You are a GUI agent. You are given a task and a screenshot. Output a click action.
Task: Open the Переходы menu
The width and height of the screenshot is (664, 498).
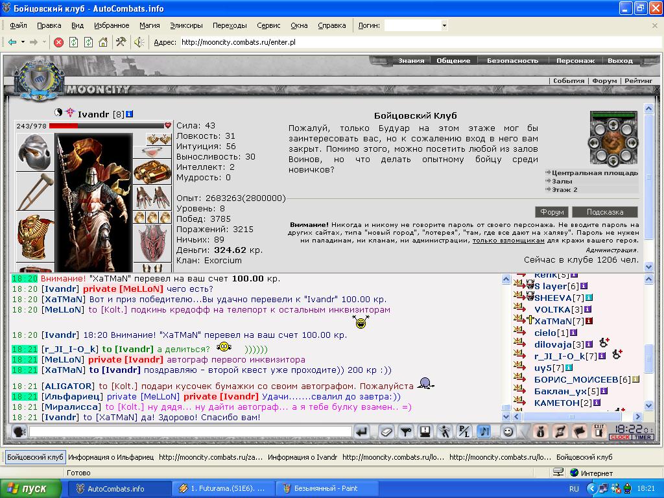pos(230,25)
